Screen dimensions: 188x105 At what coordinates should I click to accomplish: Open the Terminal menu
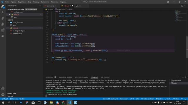(x=55, y=2)
